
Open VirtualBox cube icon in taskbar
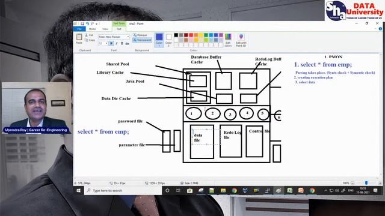coord(245,191)
